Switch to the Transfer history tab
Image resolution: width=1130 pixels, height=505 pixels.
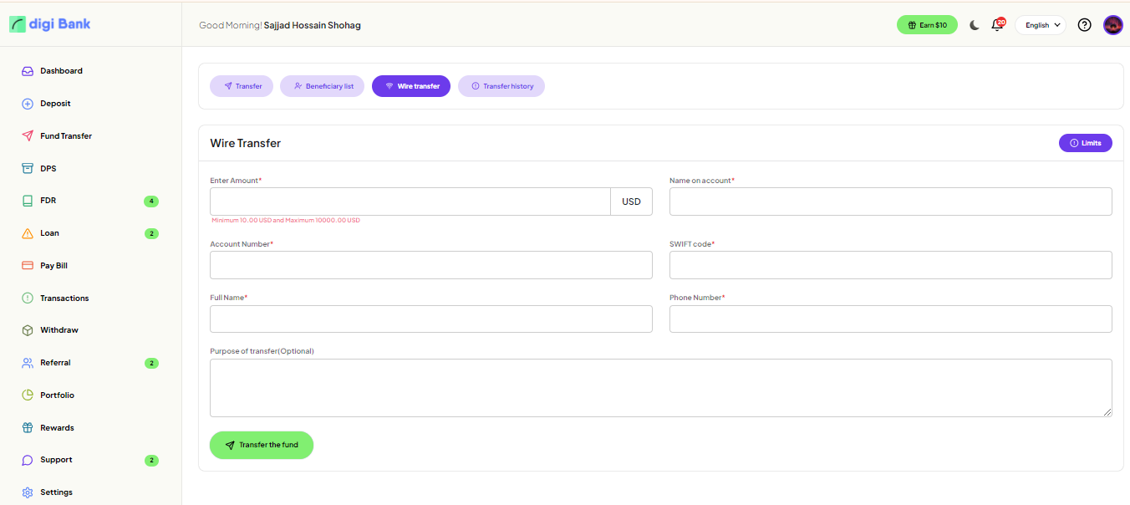(x=501, y=86)
